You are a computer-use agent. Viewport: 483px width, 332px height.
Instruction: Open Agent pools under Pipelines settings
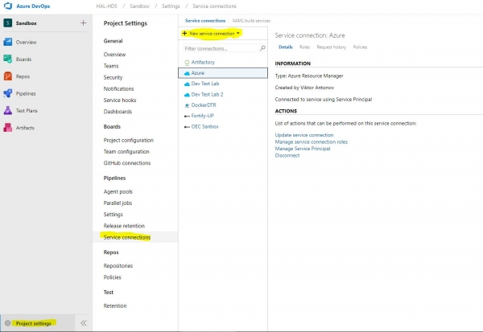(x=118, y=191)
